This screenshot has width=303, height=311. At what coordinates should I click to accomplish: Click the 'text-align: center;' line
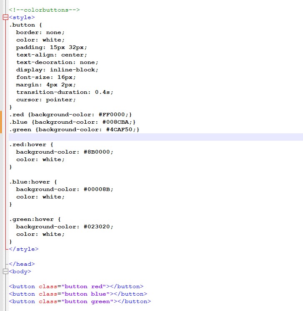[52, 55]
